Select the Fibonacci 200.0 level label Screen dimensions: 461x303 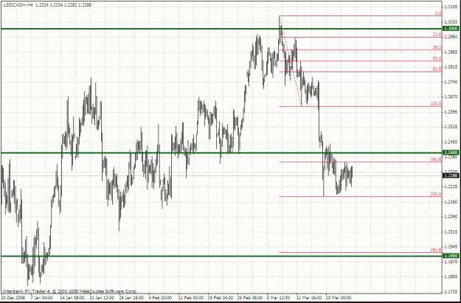[x=436, y=194]
